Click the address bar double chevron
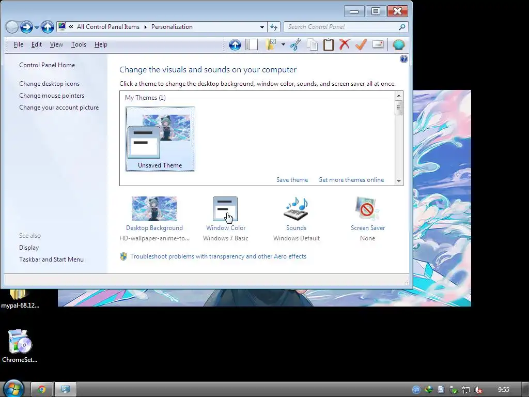The width and height of the screenshot is (529, 397). [71, 27]
